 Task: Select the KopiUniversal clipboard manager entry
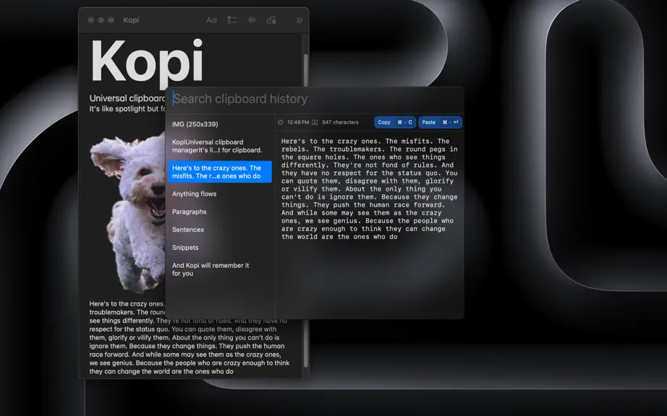pyautogui.click(x=220, y=146)
